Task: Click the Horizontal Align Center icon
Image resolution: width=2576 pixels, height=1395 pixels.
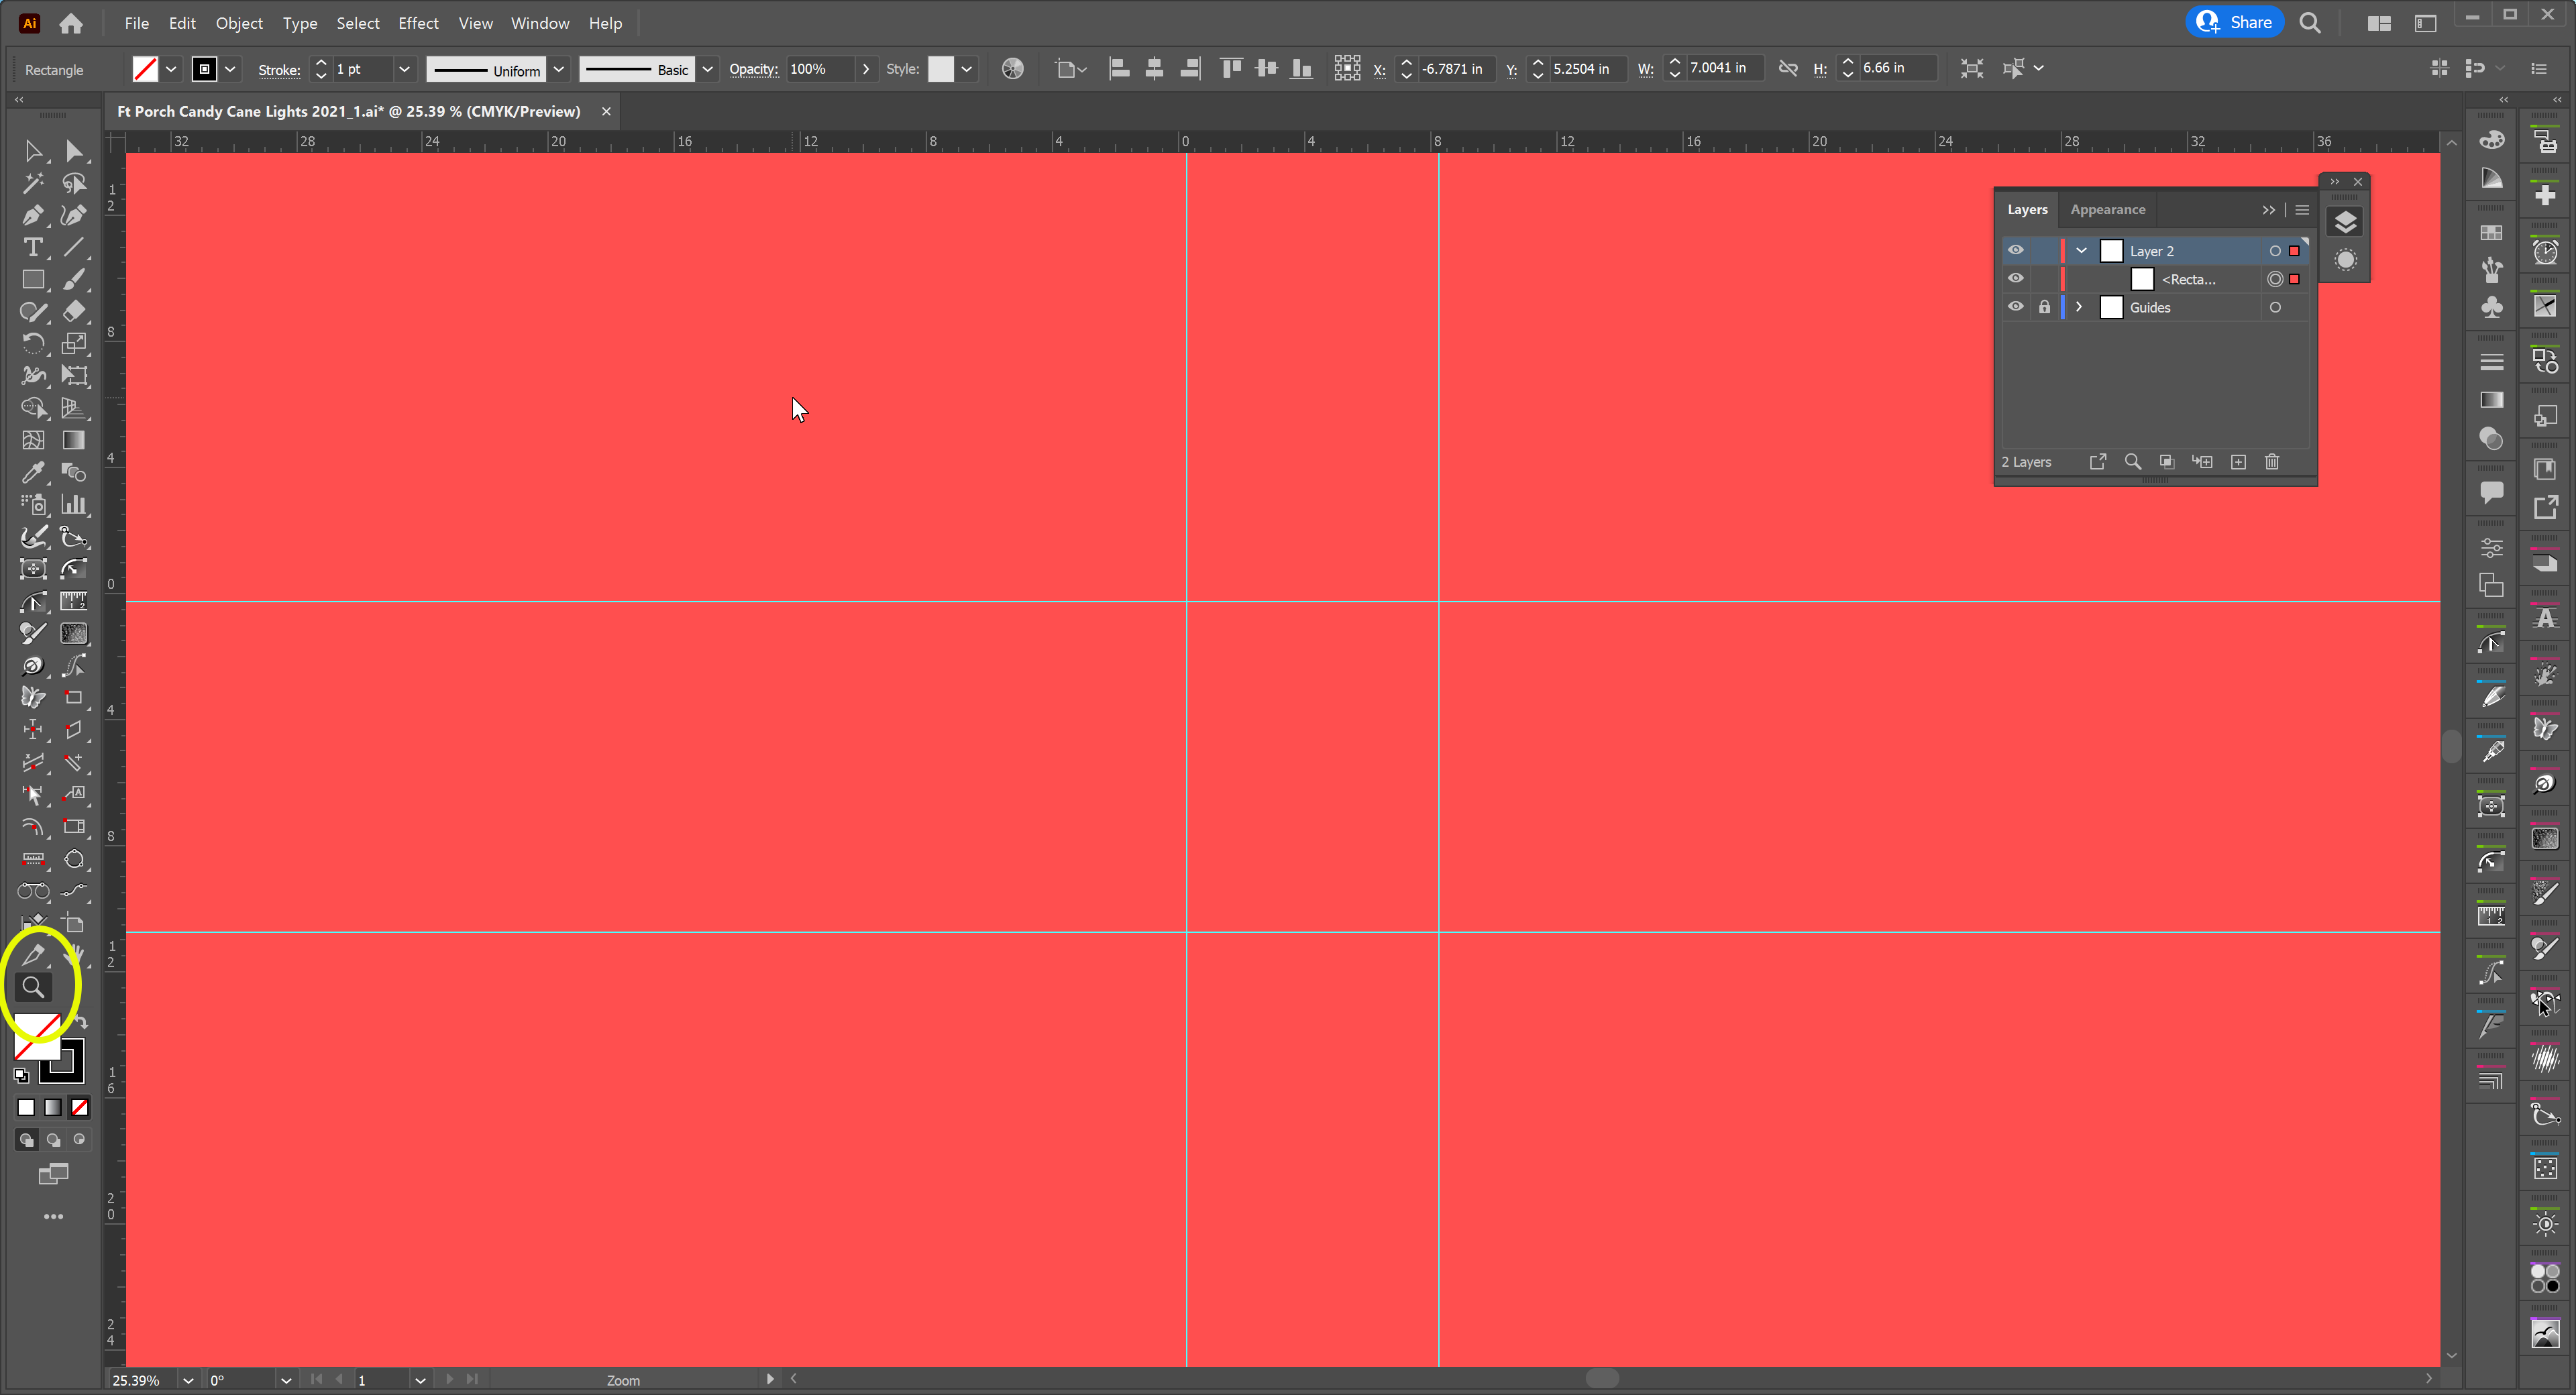Action: [x=1155, y=68]
